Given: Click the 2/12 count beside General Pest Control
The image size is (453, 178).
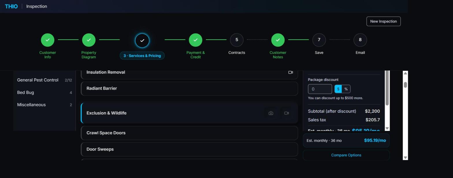Looking at the screenshot, I should 68,80.
